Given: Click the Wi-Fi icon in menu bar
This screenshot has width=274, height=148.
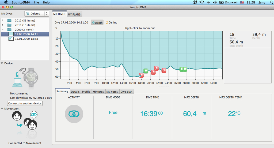Looking at the screenshot, I should click(x=201, y=2).
